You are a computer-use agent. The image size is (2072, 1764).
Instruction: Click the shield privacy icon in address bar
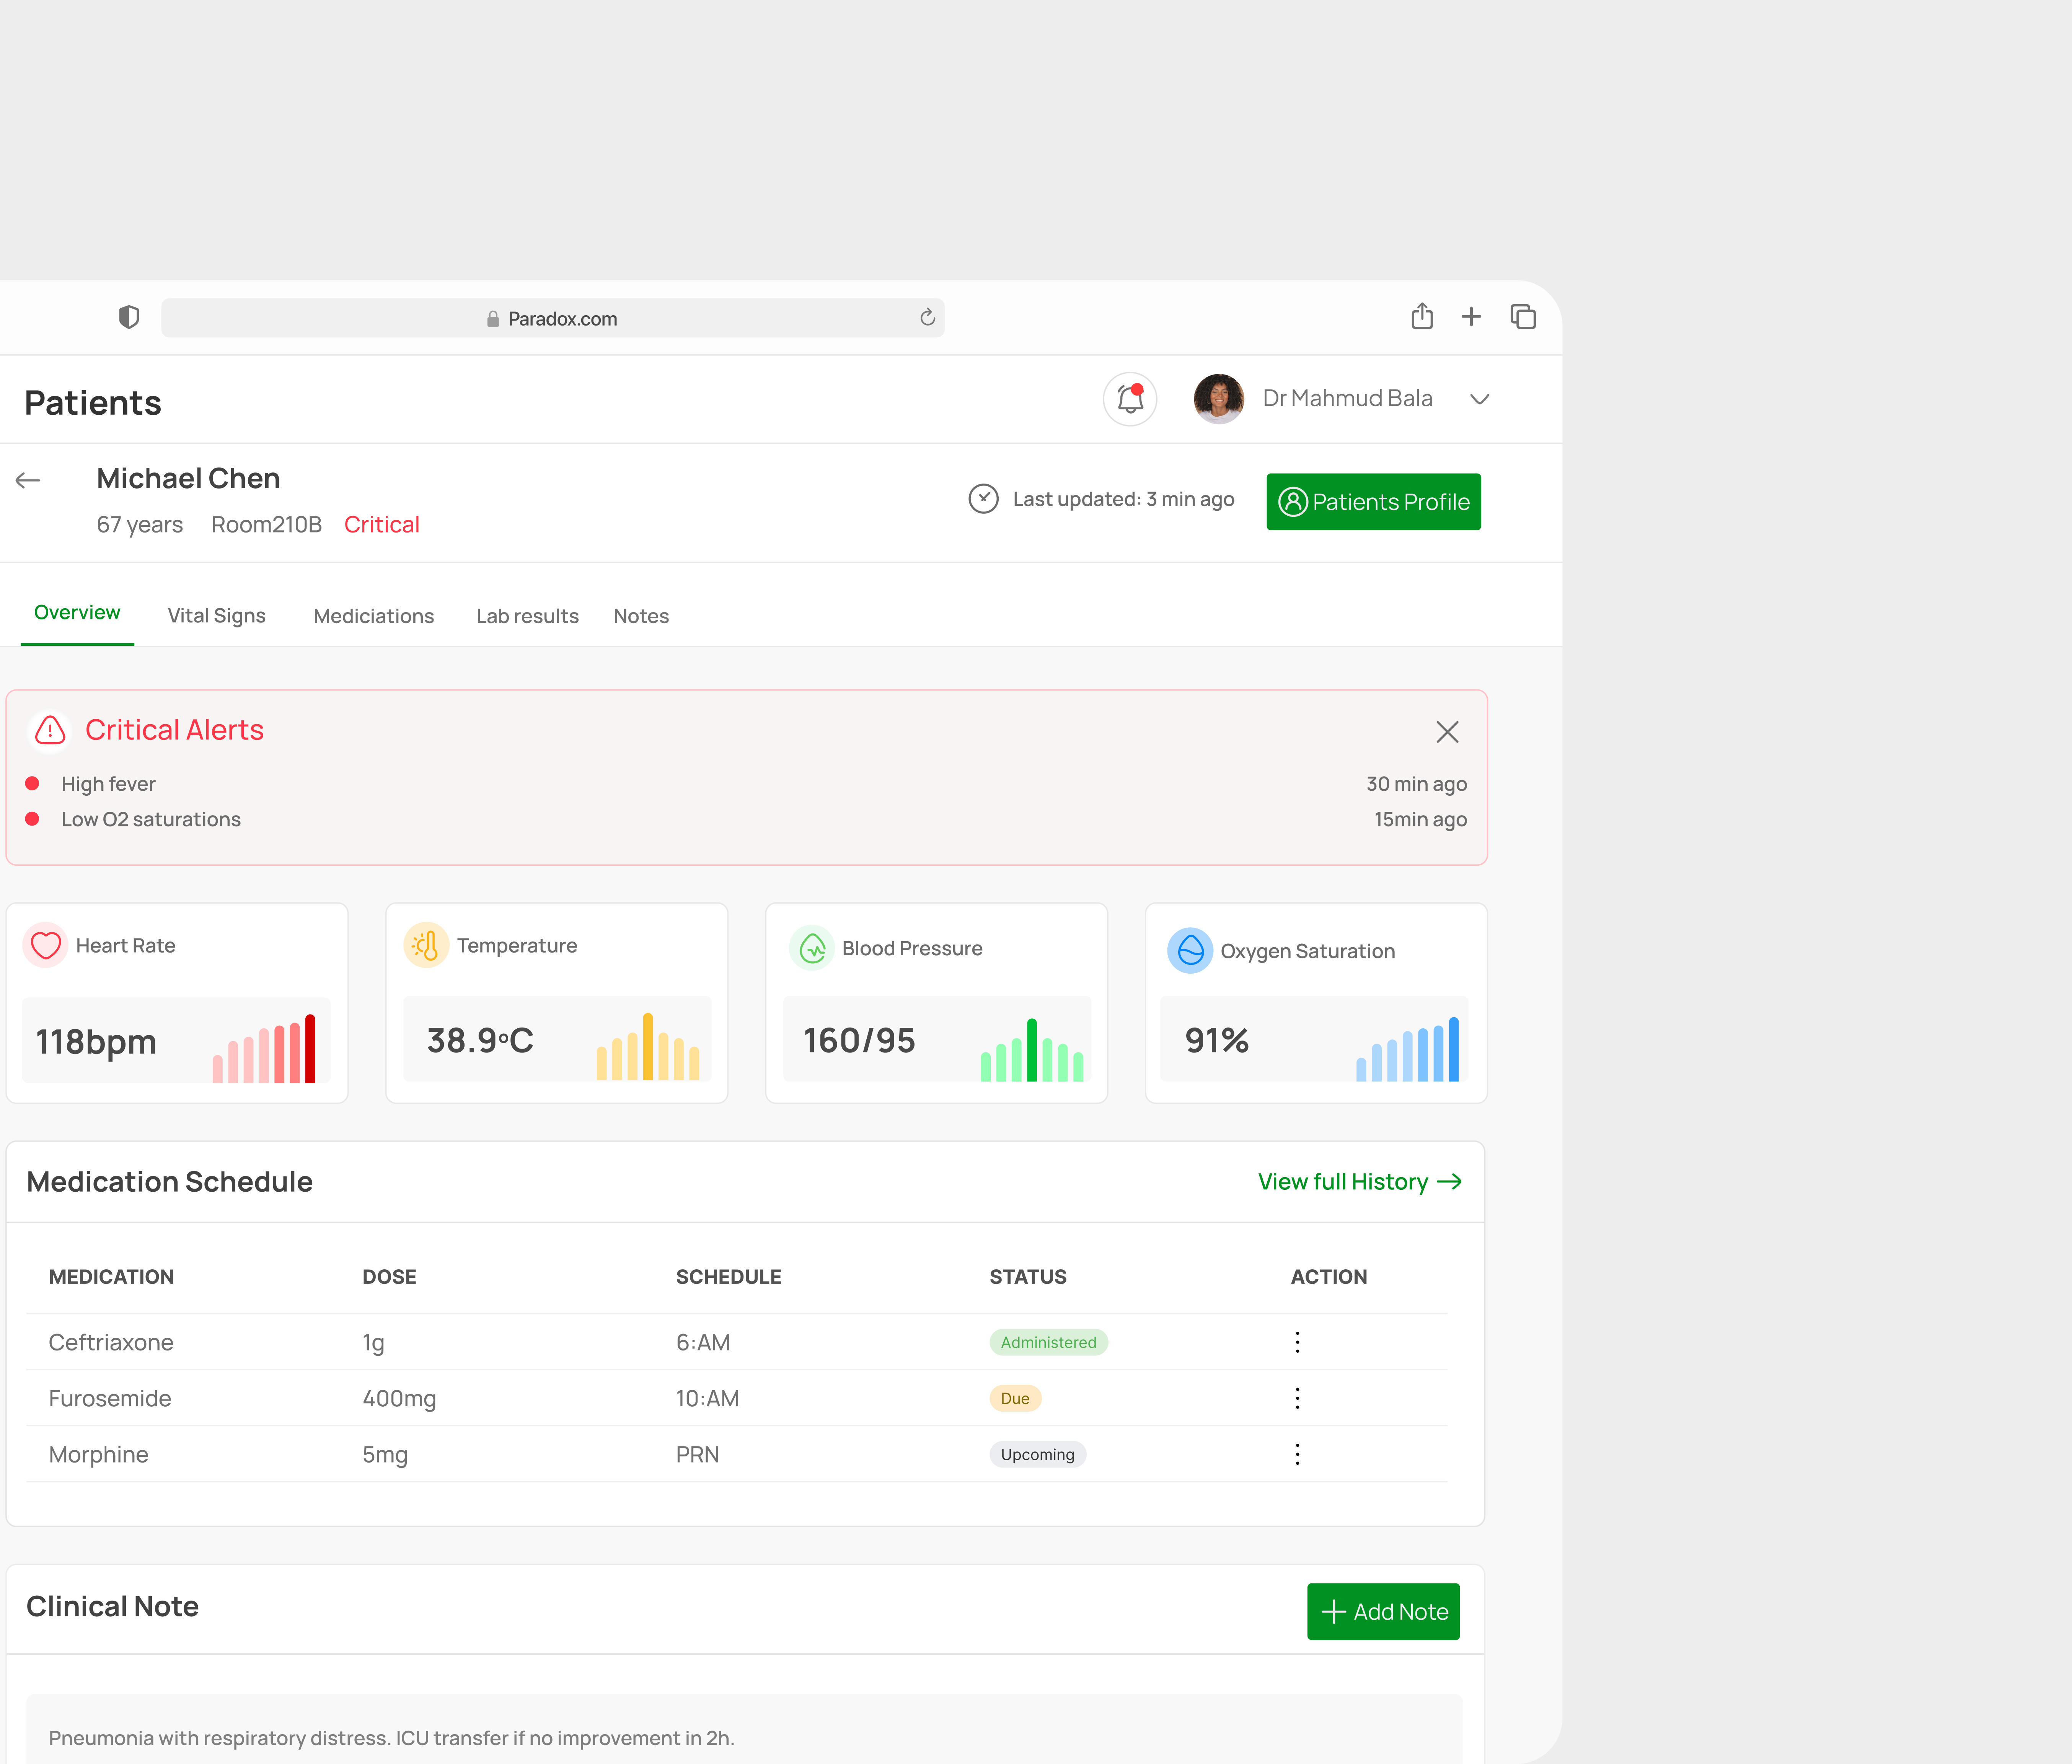[x=129, y=318]
